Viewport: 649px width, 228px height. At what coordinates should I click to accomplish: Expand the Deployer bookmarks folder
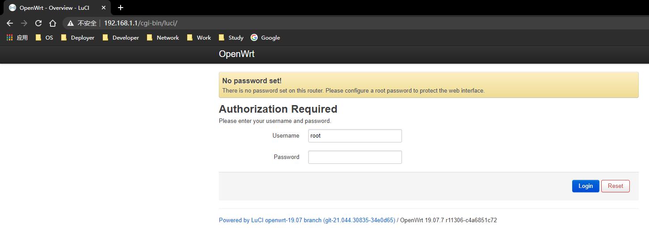pyautogui.click(x=78, y=38)
